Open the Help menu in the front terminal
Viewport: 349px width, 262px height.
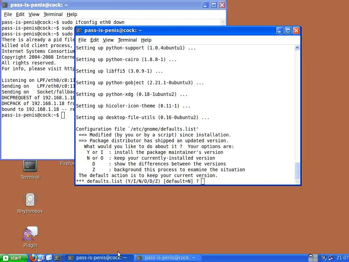[x=146, y=40]
